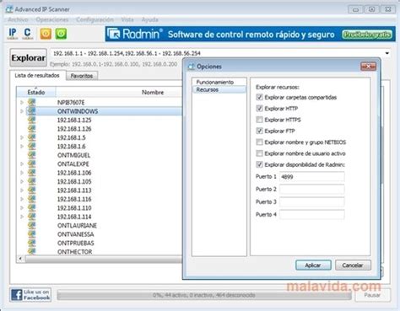Image resolution: width=400 pixels, height=311 pixels.
Task: Click the computer icon beside 192.168.1.5
Action: (x=31, y=137)
